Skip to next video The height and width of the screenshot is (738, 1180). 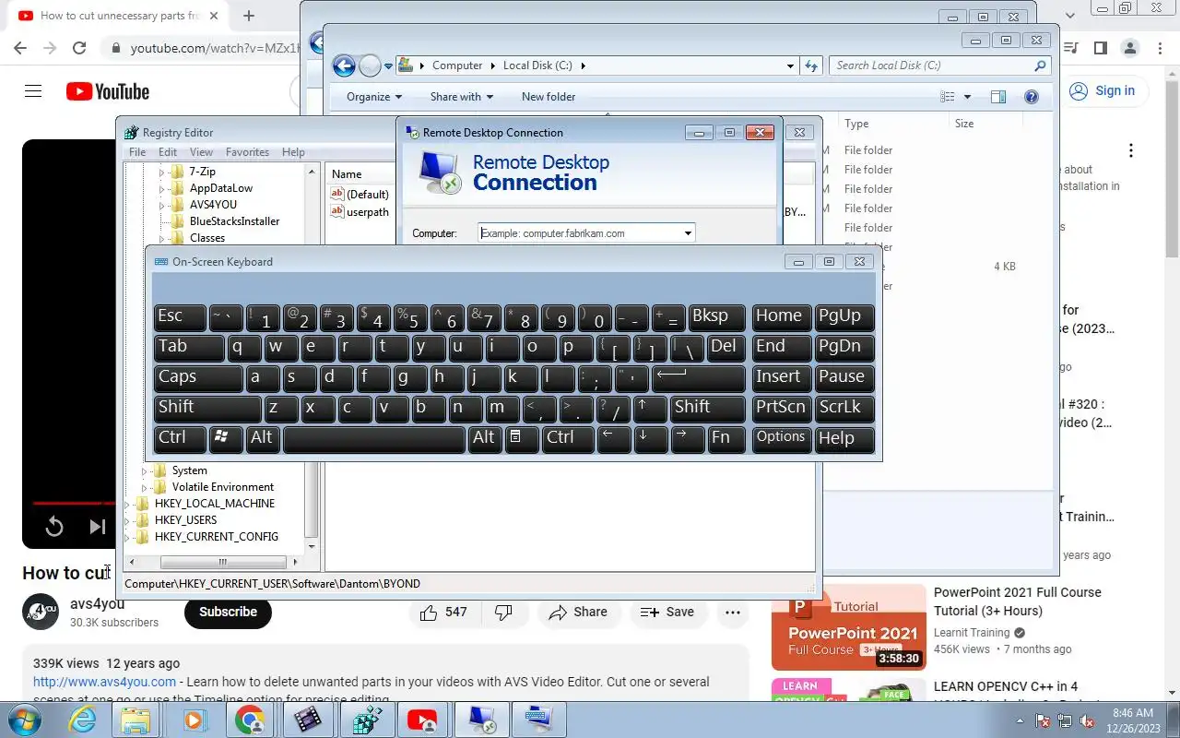click(x=98, y=527)
